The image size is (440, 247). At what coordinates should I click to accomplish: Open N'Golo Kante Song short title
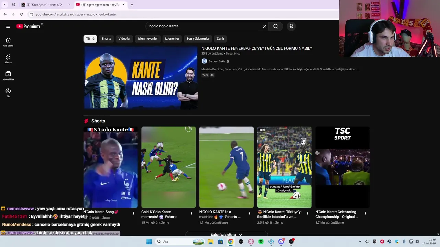[101, 212]
